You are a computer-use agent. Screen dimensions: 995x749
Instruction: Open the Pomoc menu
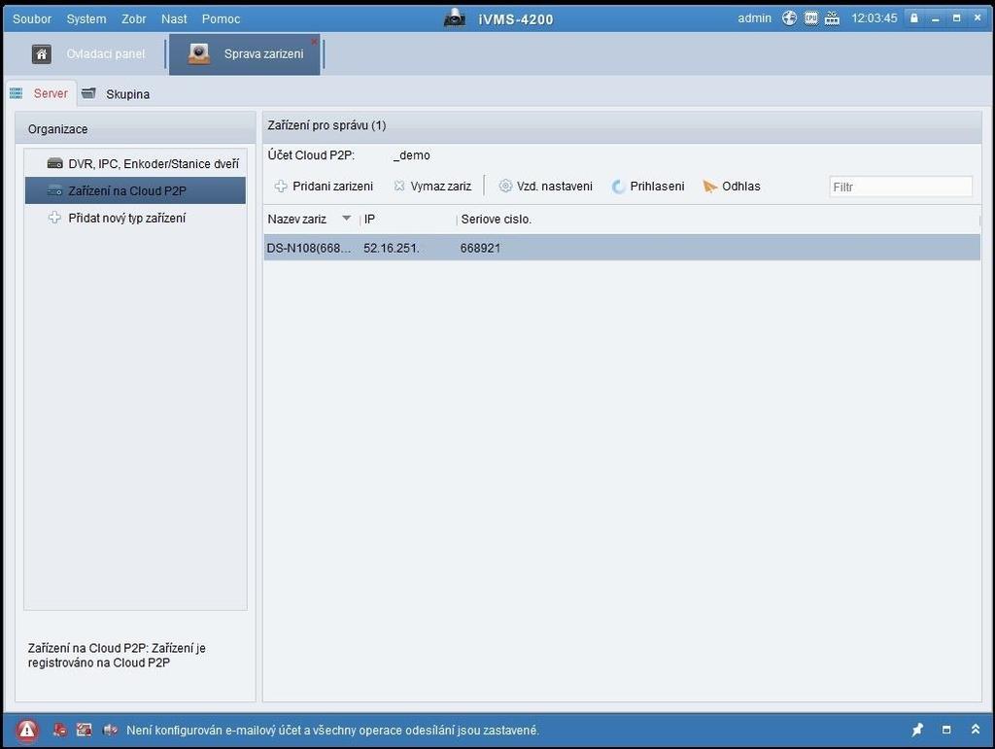click(x=221, y=19)
